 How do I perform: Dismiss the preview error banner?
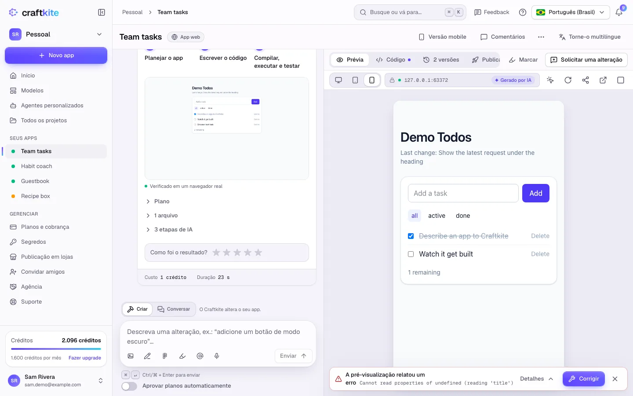click(x=615, y=379)
